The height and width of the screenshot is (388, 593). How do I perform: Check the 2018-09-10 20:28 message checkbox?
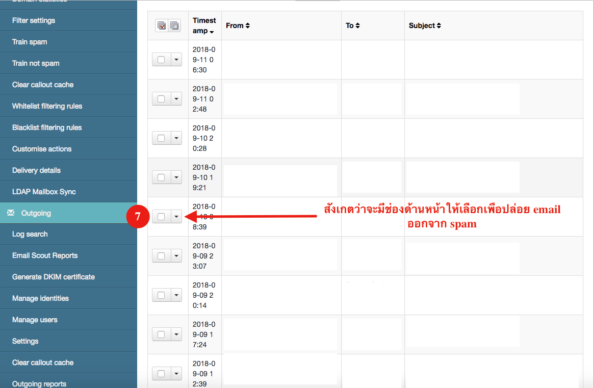[x=161, y=138]
